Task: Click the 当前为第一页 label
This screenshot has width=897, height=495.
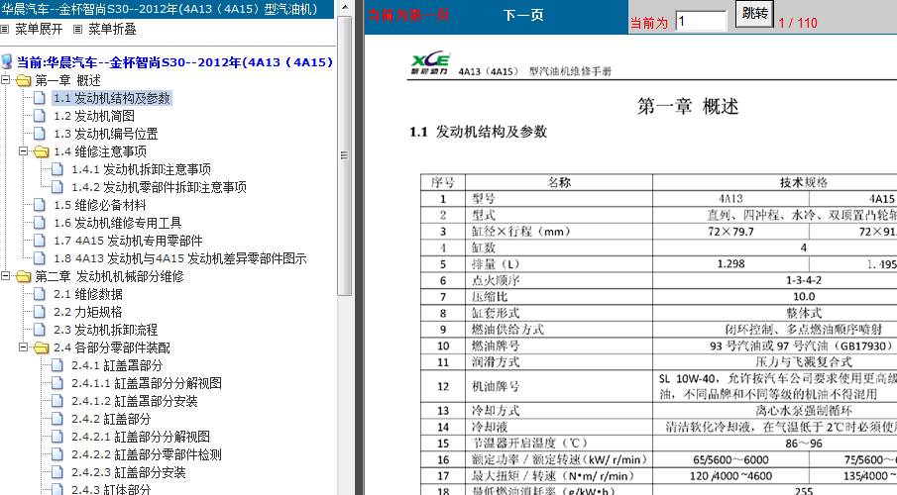Action: coord(408,15)
